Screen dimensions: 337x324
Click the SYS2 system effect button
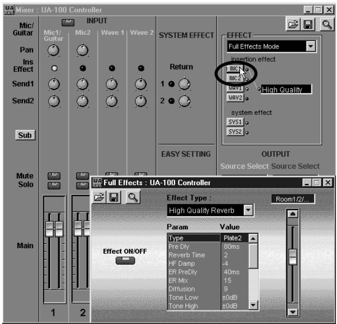235,132
